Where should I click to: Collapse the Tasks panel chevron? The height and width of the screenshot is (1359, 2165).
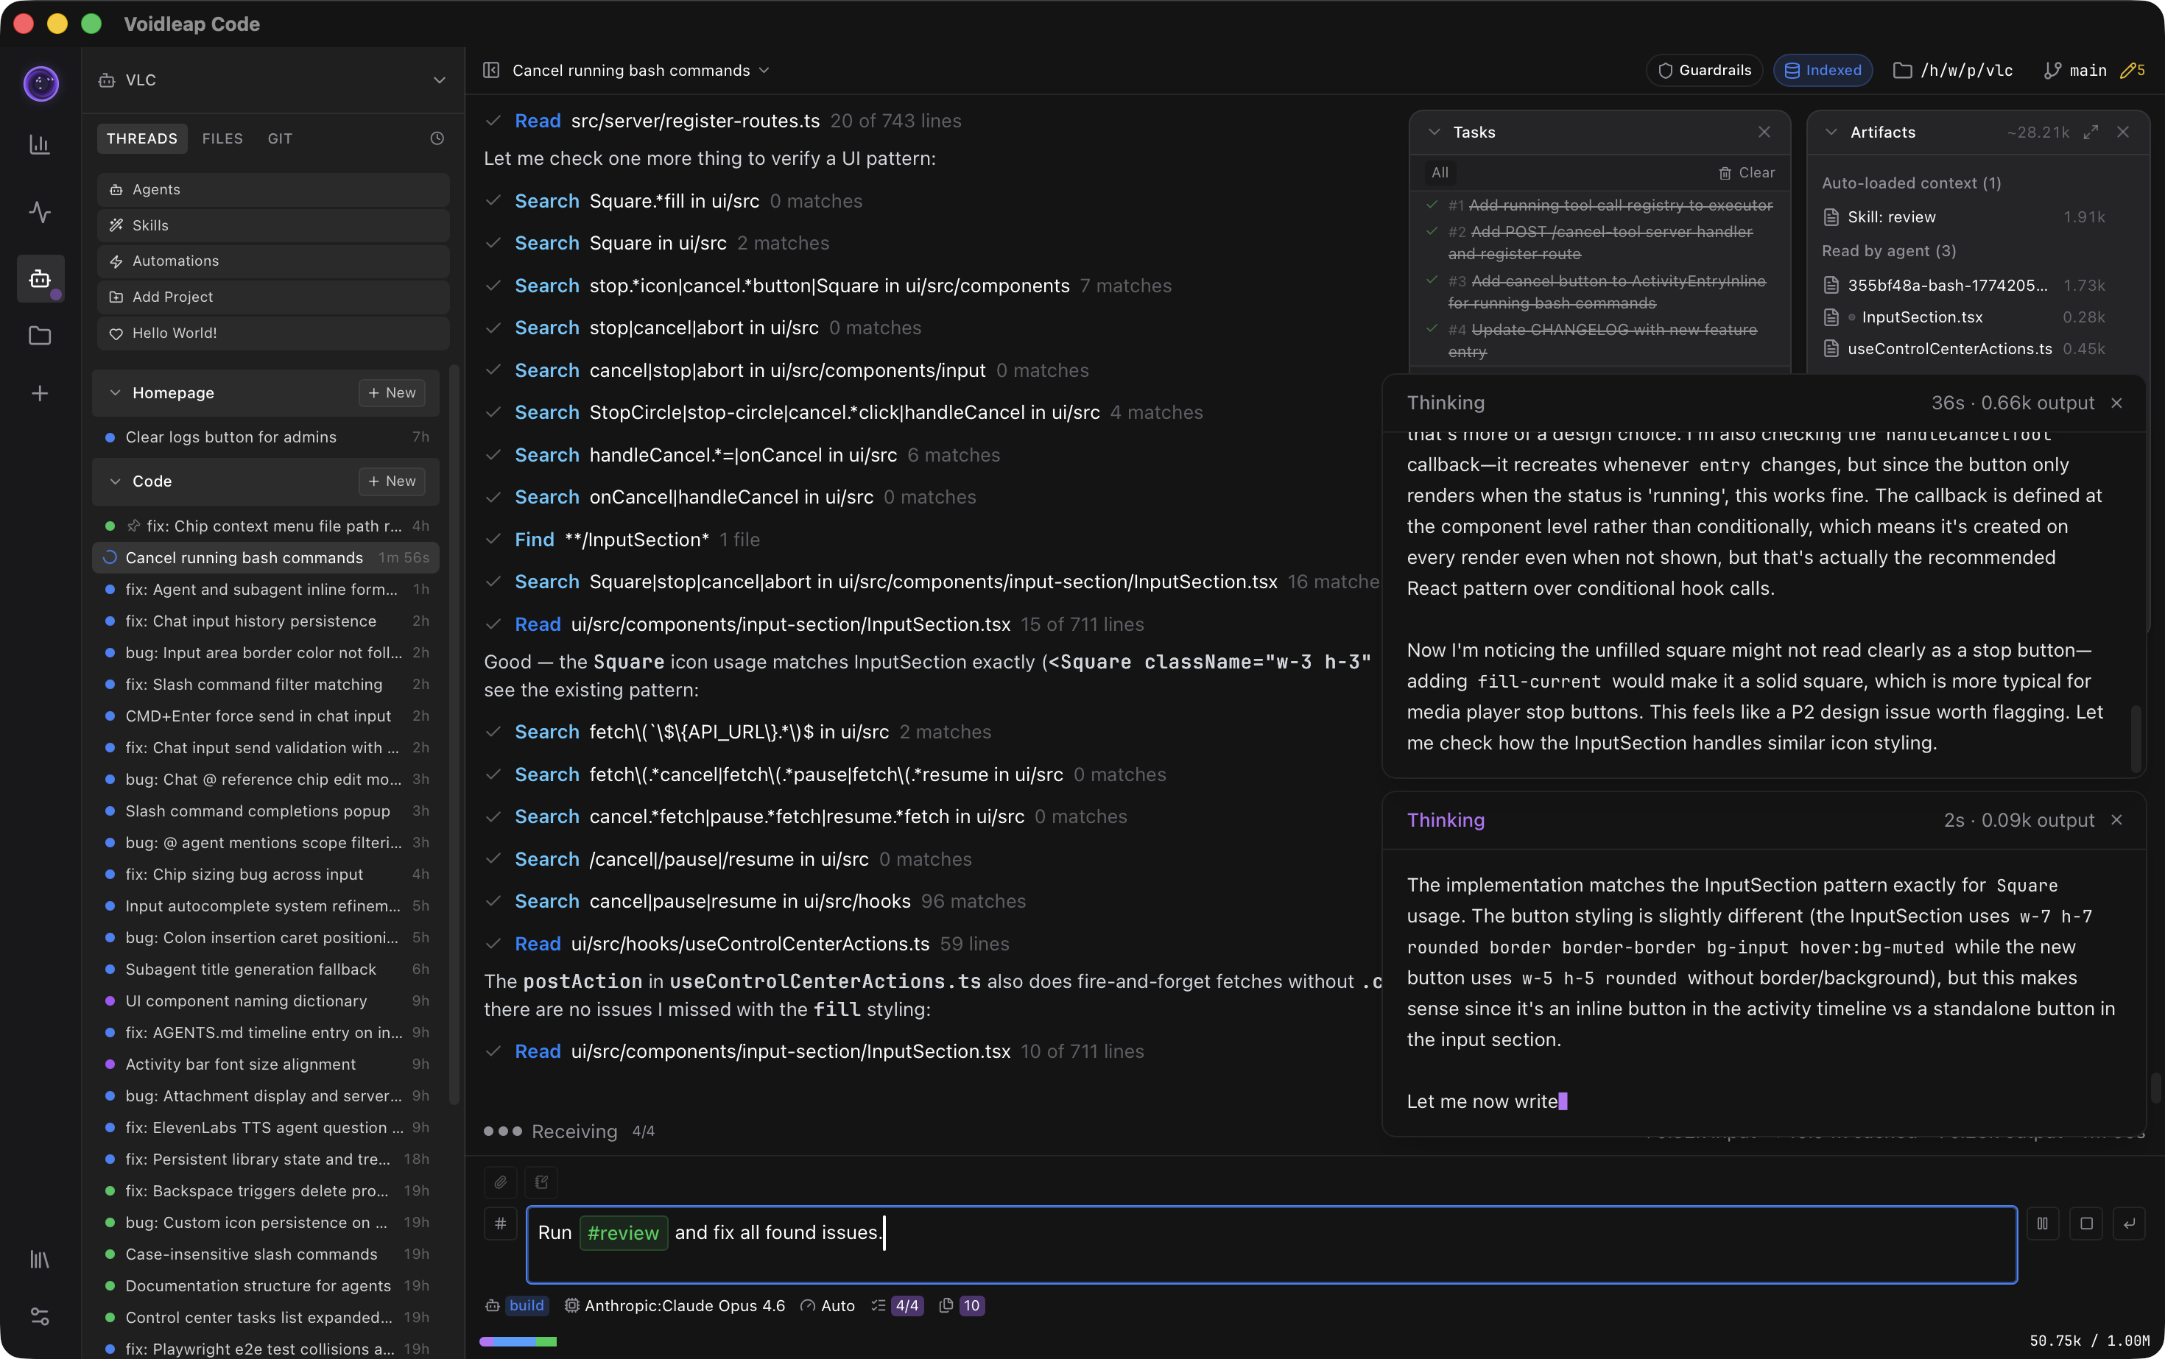pyautogui.click(x=1434, y=132)
